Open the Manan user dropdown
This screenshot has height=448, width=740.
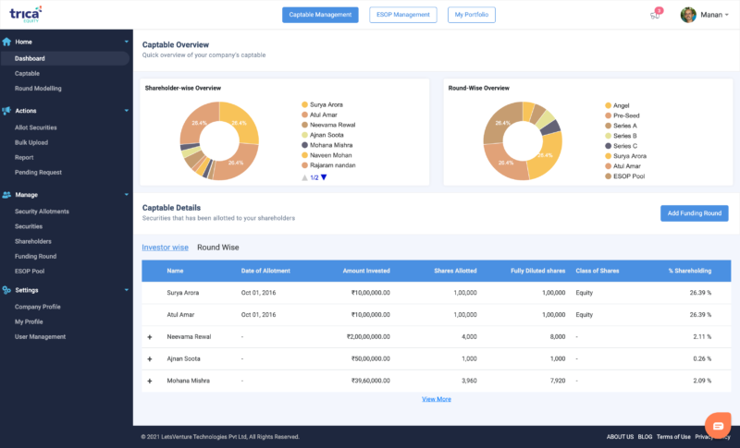714,15
